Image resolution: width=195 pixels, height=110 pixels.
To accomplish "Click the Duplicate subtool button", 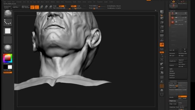I will (x=173, y=61).
